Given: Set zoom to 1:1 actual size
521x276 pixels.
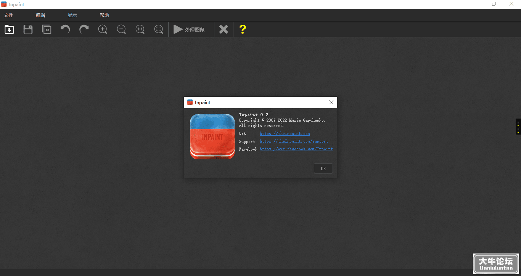Looking at the screenshot, I should point(140,29).
